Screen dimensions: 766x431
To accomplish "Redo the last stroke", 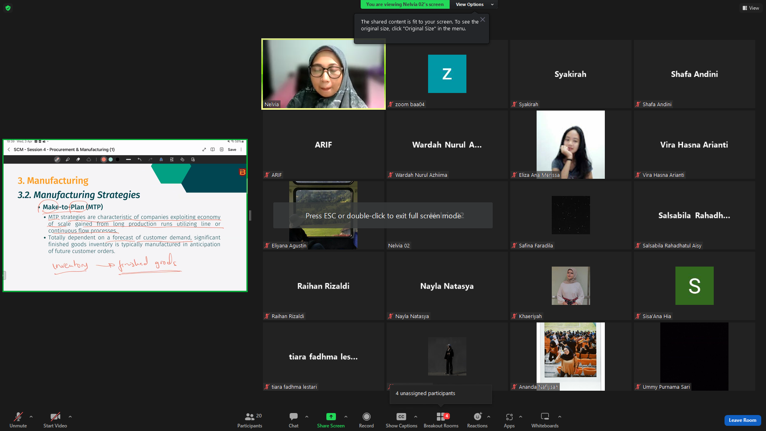I will click(150, 160).
